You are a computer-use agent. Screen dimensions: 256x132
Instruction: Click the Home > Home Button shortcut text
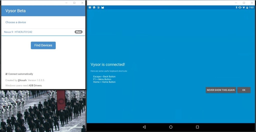click(x=104, y=82)
